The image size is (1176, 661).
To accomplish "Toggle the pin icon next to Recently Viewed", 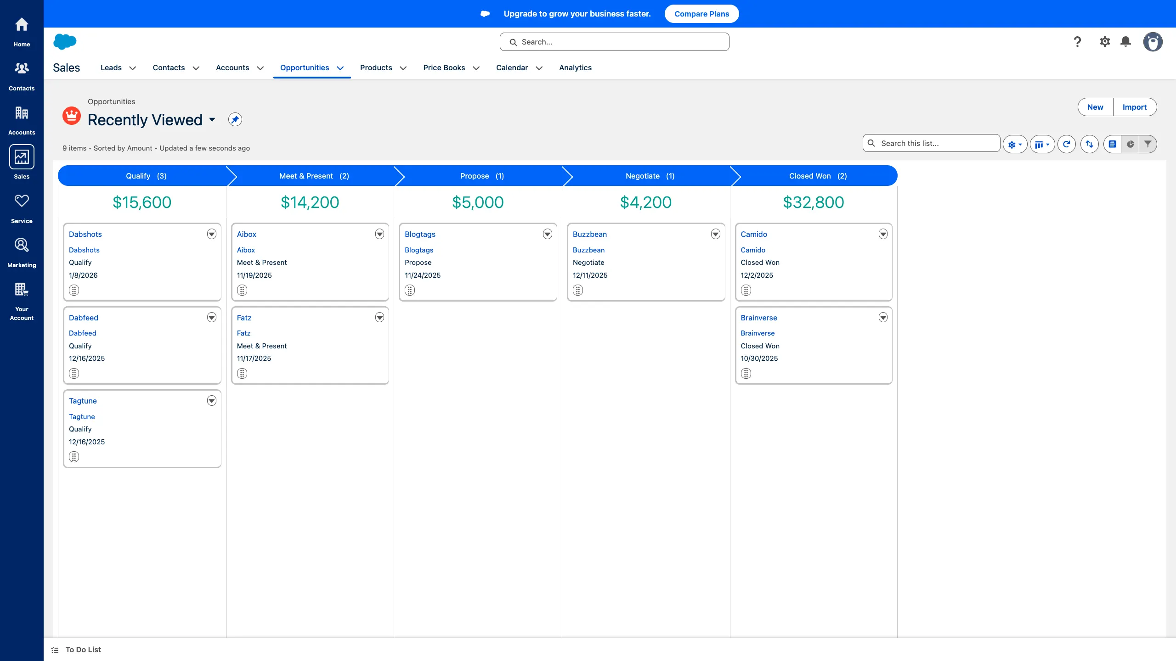I will [x=235, y=119].
